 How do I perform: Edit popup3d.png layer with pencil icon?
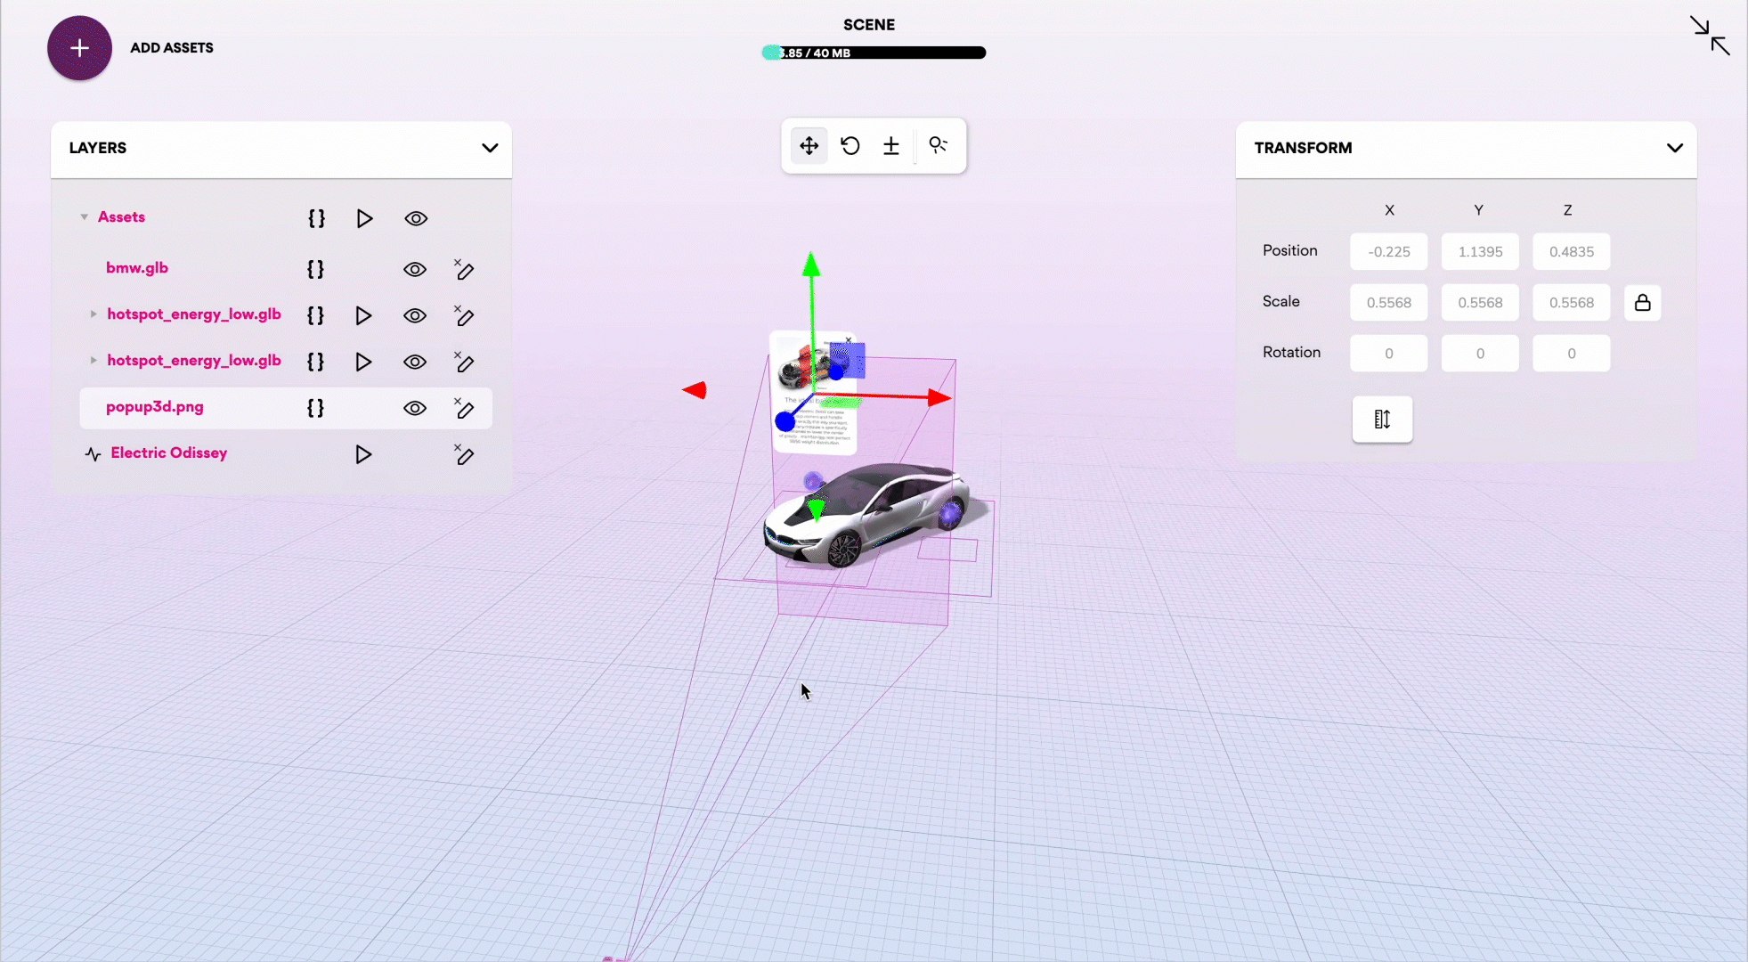point(464,409)
